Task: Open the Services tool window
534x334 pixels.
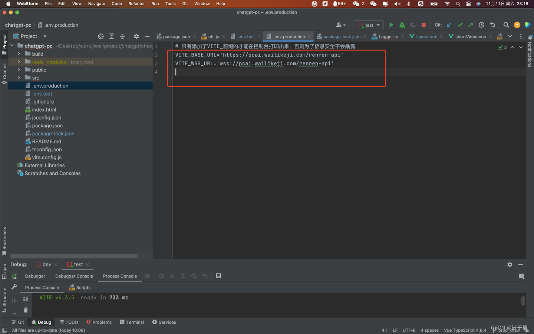Action: click(x=164, y=322)
